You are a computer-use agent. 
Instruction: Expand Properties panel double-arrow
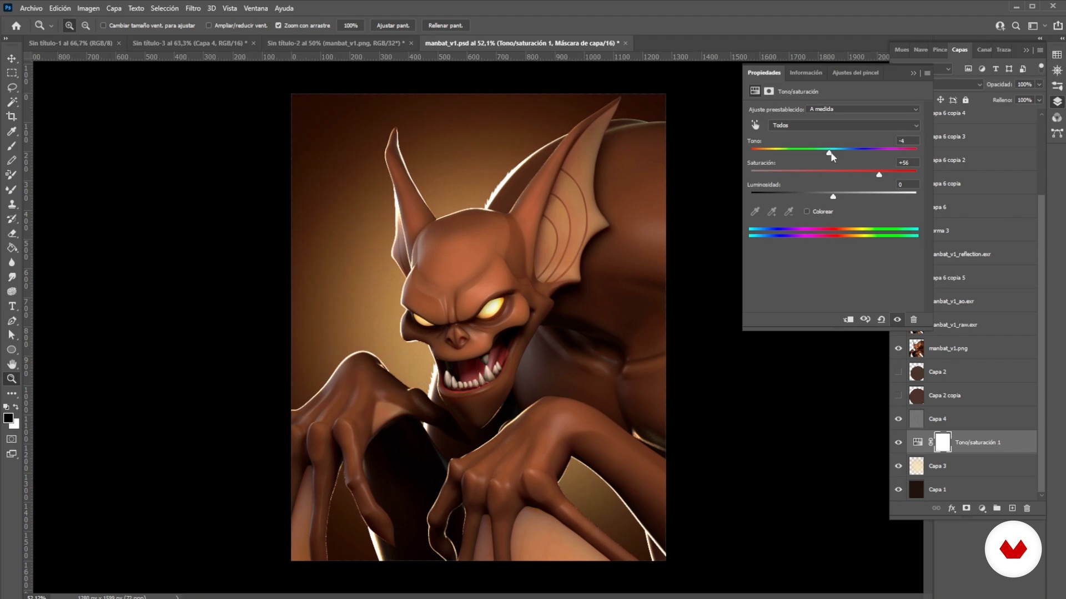tap(913, 73)
